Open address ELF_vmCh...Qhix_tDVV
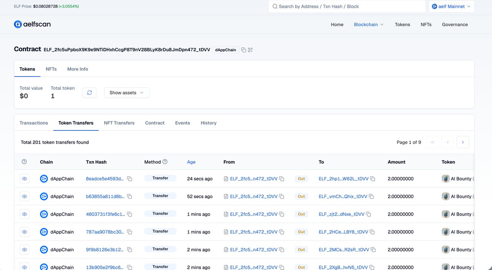Screen dimensions: 492x270 [x=343, y=196]
